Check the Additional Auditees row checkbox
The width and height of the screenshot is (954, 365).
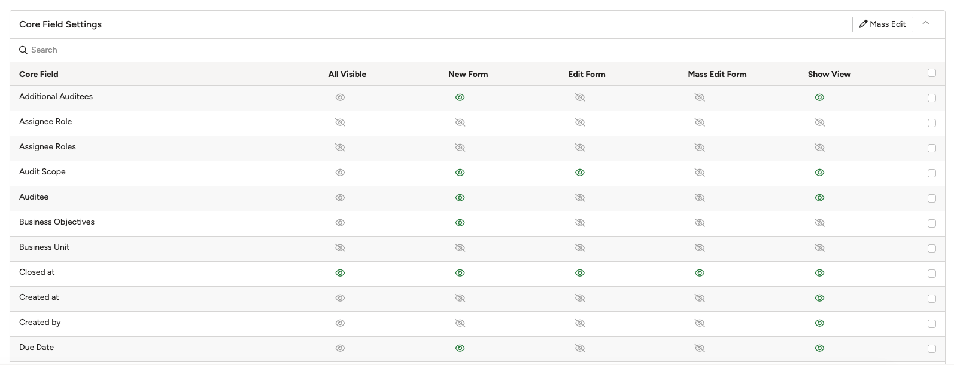[x=931, y=98]
